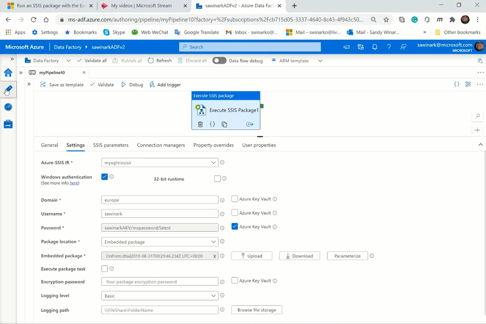486x324 pixels.
Task: Show info for Azure-SSIS IR field
Action: tap(222, 162)
